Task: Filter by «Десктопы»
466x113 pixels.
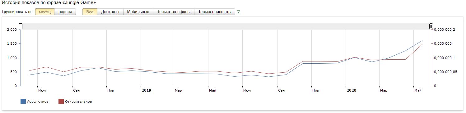Action: [x=110, y=12]
